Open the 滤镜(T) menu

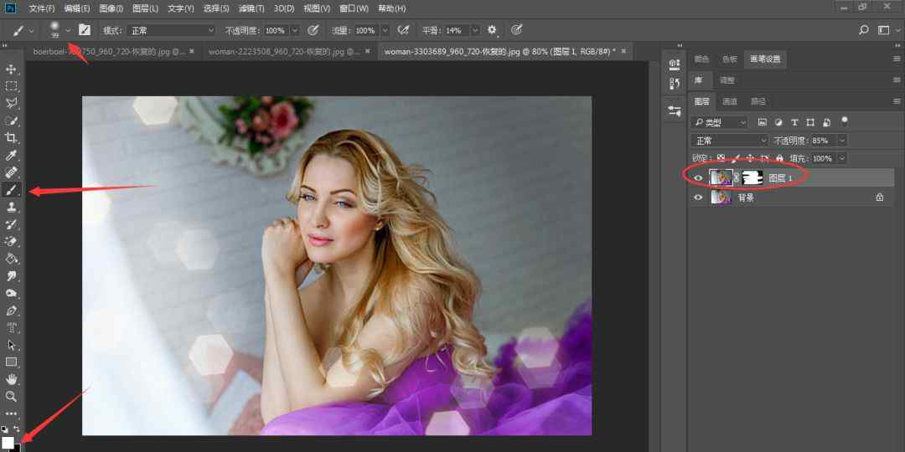tap(251, 8)
